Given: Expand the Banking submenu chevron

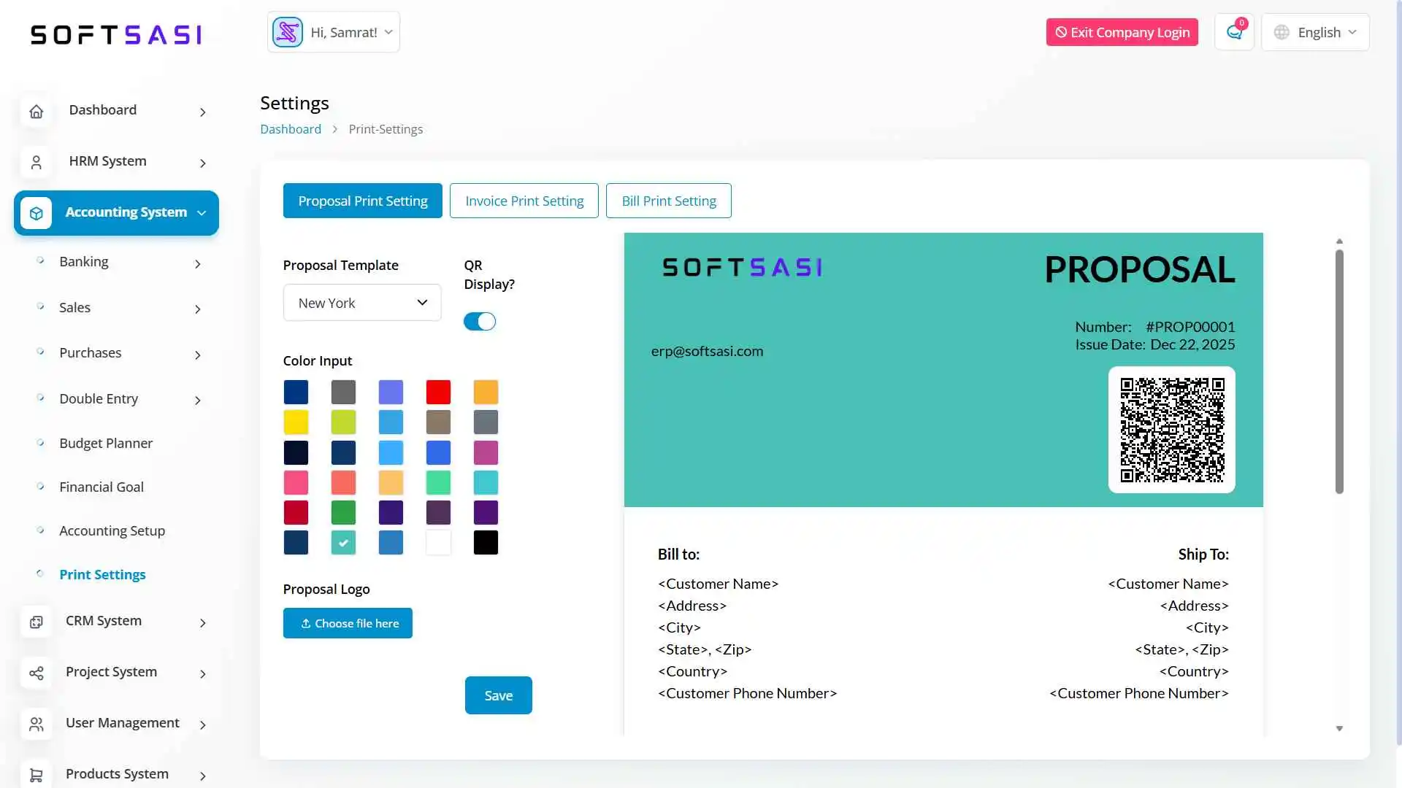Looking at the screenshot, I should tap(198, 264).
